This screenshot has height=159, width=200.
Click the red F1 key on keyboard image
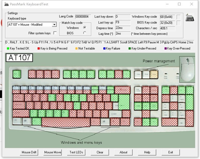coord(32,74)
